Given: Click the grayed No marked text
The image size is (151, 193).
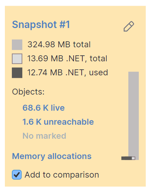Looking at the screenshot, I should pyautogui.click(x=44, y=136).
